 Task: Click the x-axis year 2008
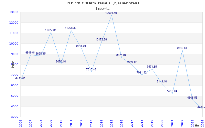tap(41, 123)
